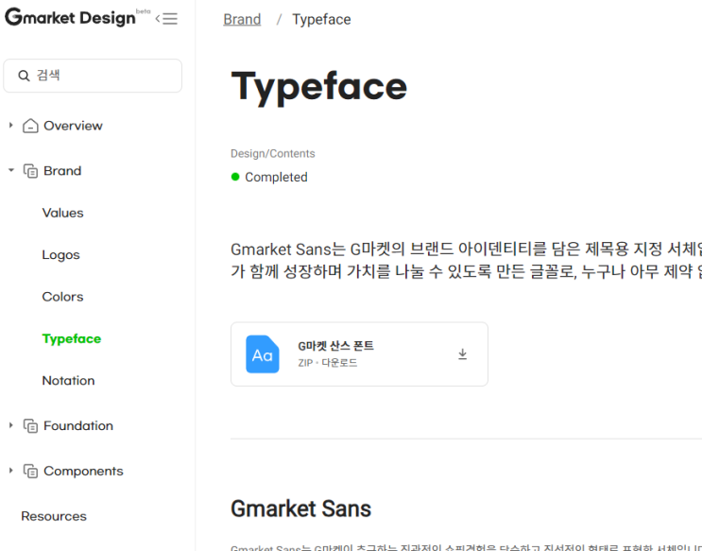
Task: Download the G마켓 산스 폰트 ZIP card
Action: (x=360, y=354)
